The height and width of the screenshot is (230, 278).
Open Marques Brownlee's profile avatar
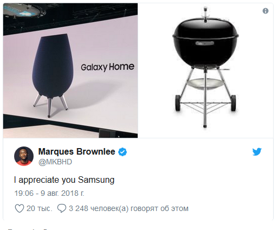click(x=24, y=156)
